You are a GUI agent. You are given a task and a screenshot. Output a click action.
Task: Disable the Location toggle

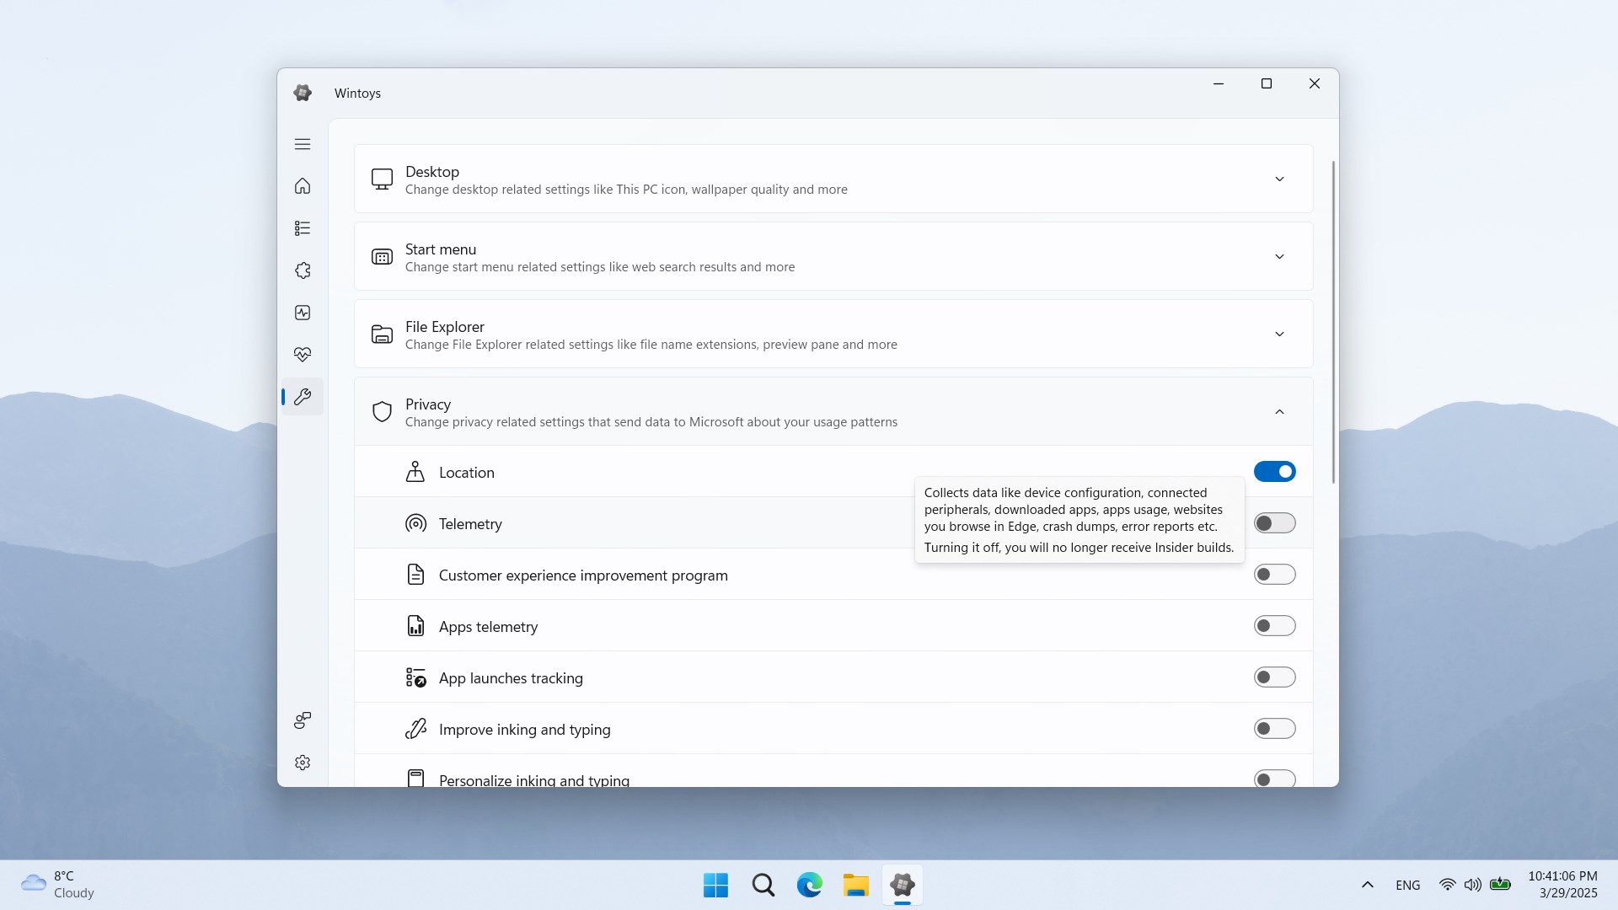point(1275,472)
